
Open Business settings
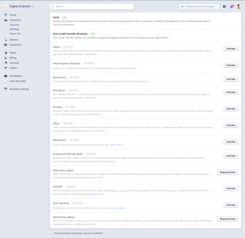pos(19,89)
